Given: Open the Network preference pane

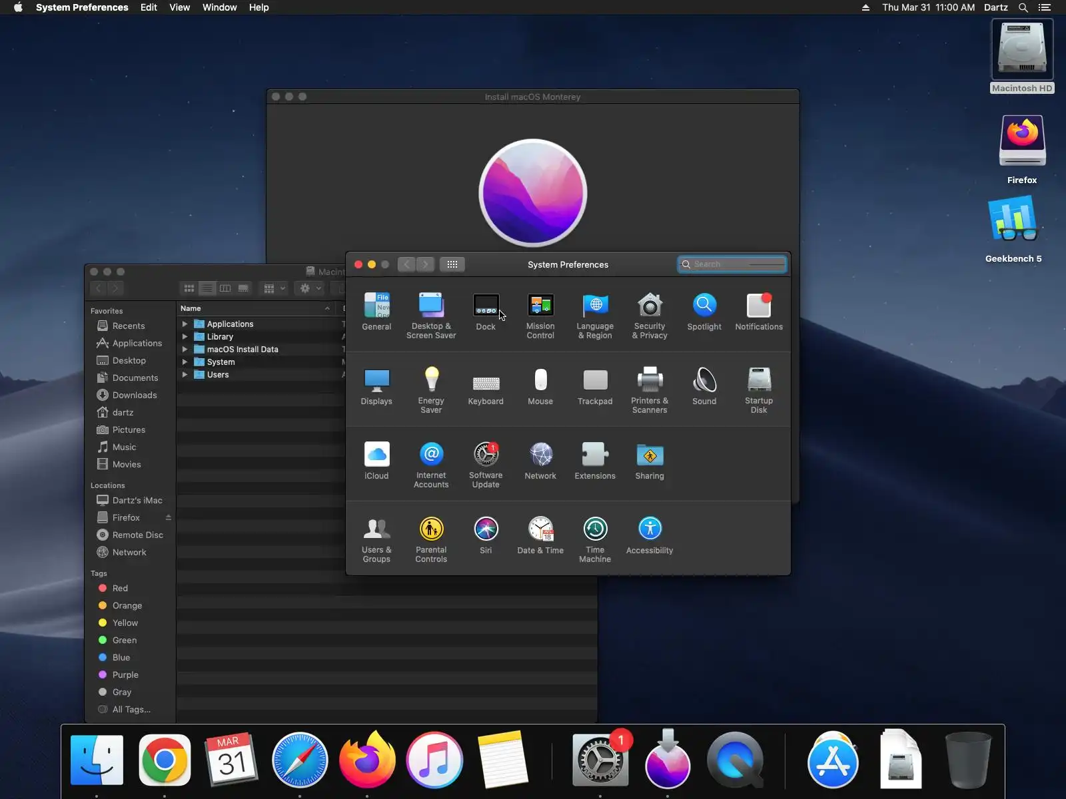Looking at the screenshot, I should [540, 461].
